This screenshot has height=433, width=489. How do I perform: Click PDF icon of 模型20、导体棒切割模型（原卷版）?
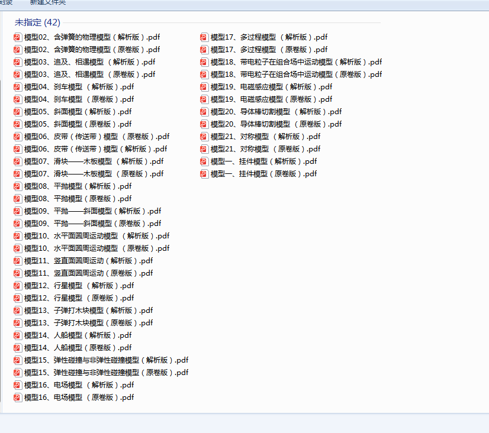(x=204, y=124)
